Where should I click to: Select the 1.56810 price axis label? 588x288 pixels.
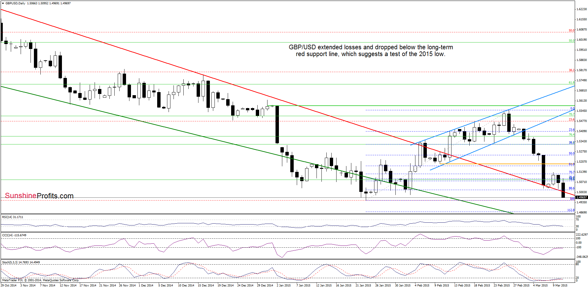(582, 91)
